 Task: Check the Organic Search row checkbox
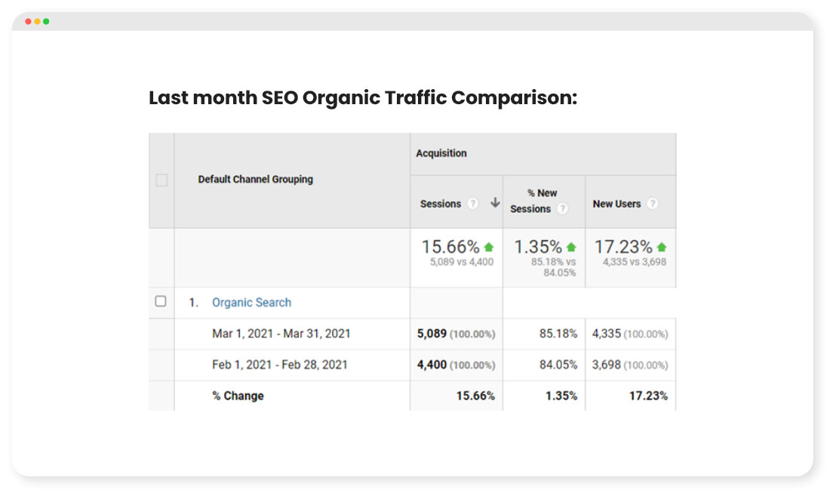161,301
